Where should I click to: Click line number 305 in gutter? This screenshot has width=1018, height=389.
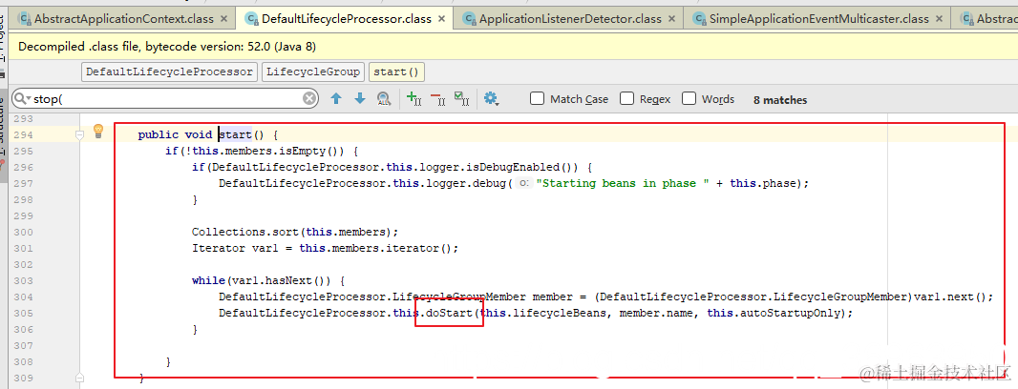[x=23, y=313]
